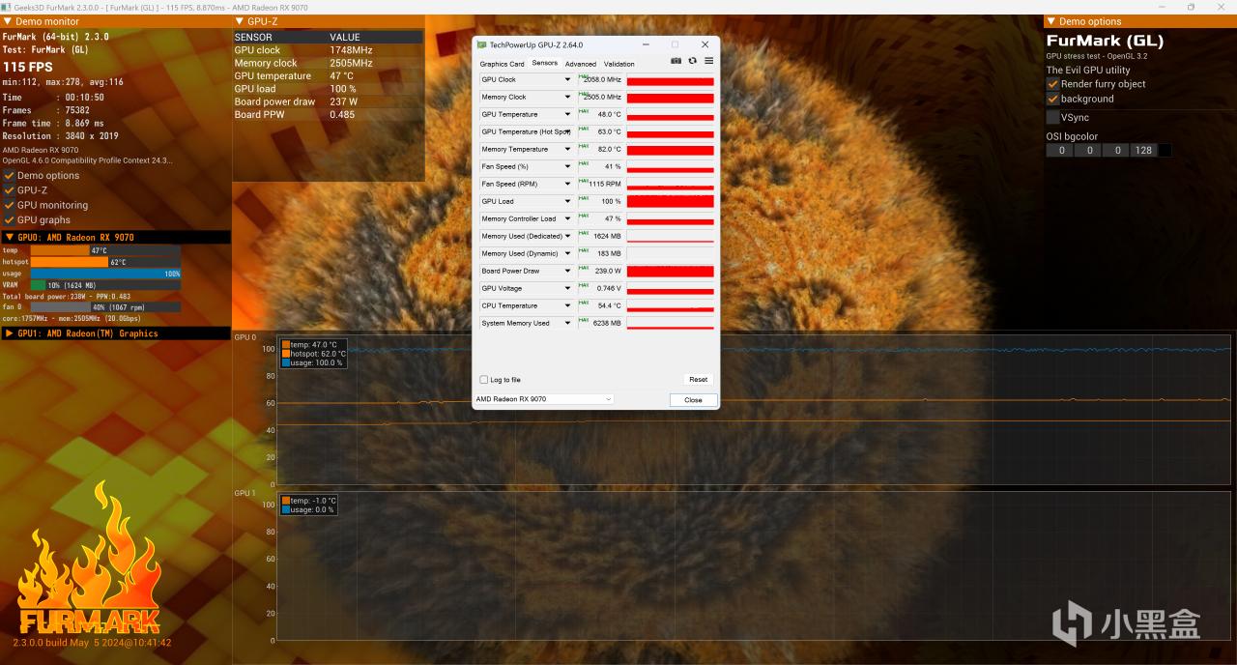Open the Memory Used (Dedicated) sensor dropdown
1237x665 pixels.
(x=567, y=237)
